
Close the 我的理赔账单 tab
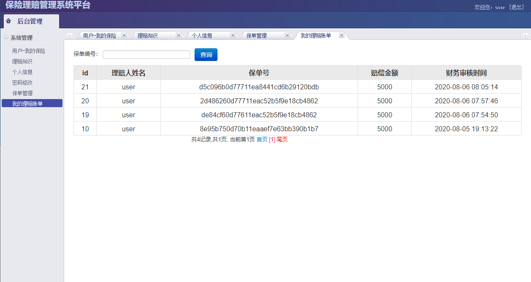(x=342, y=36)
